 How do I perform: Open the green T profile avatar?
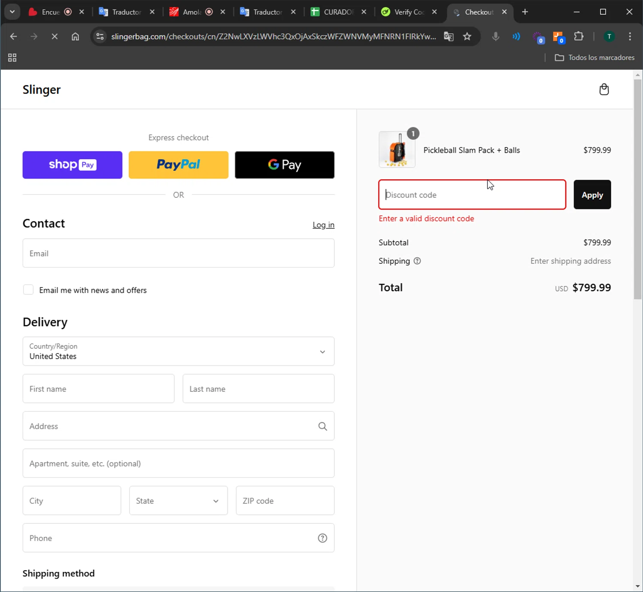point(609,36)
